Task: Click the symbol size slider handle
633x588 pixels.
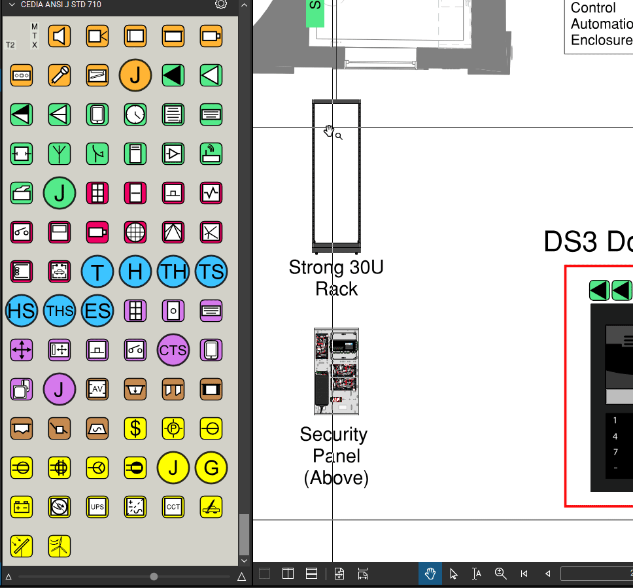Action: 154,577
